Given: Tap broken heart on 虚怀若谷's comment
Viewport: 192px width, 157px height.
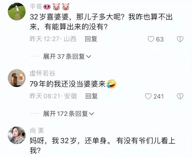Looking at the screenshot, I should 180,96.
